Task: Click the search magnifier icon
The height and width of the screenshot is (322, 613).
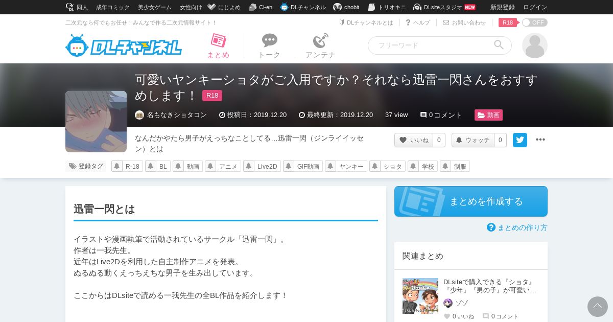Action: tap(499, 45)
